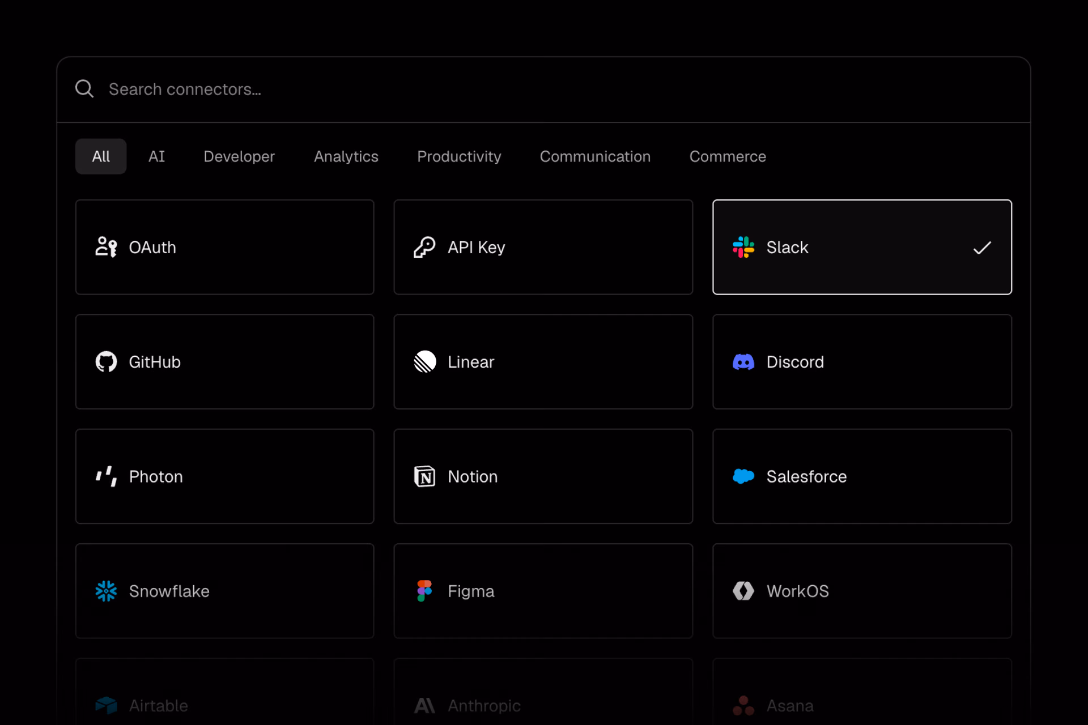Choose the Salesforce connector card

(x=862, y=476)
